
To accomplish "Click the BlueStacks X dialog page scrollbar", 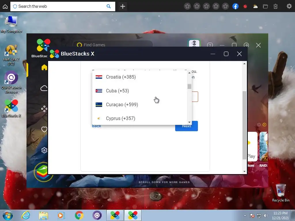I will [244, 125].
